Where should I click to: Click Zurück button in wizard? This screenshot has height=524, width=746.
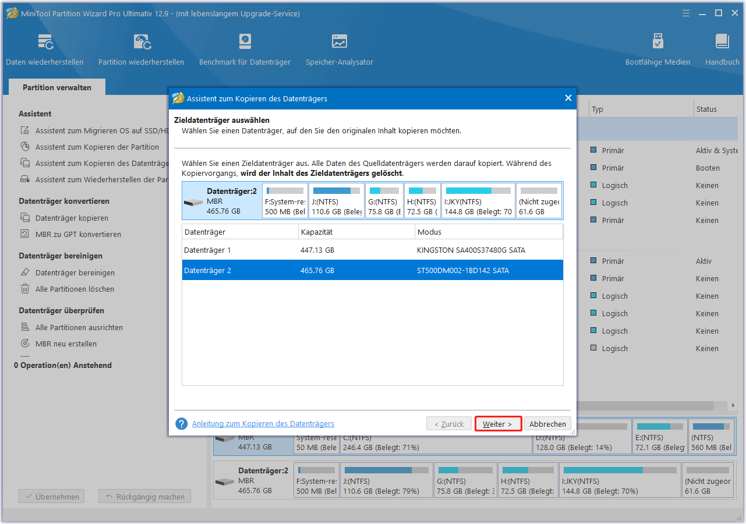click(x=449, y=424)
